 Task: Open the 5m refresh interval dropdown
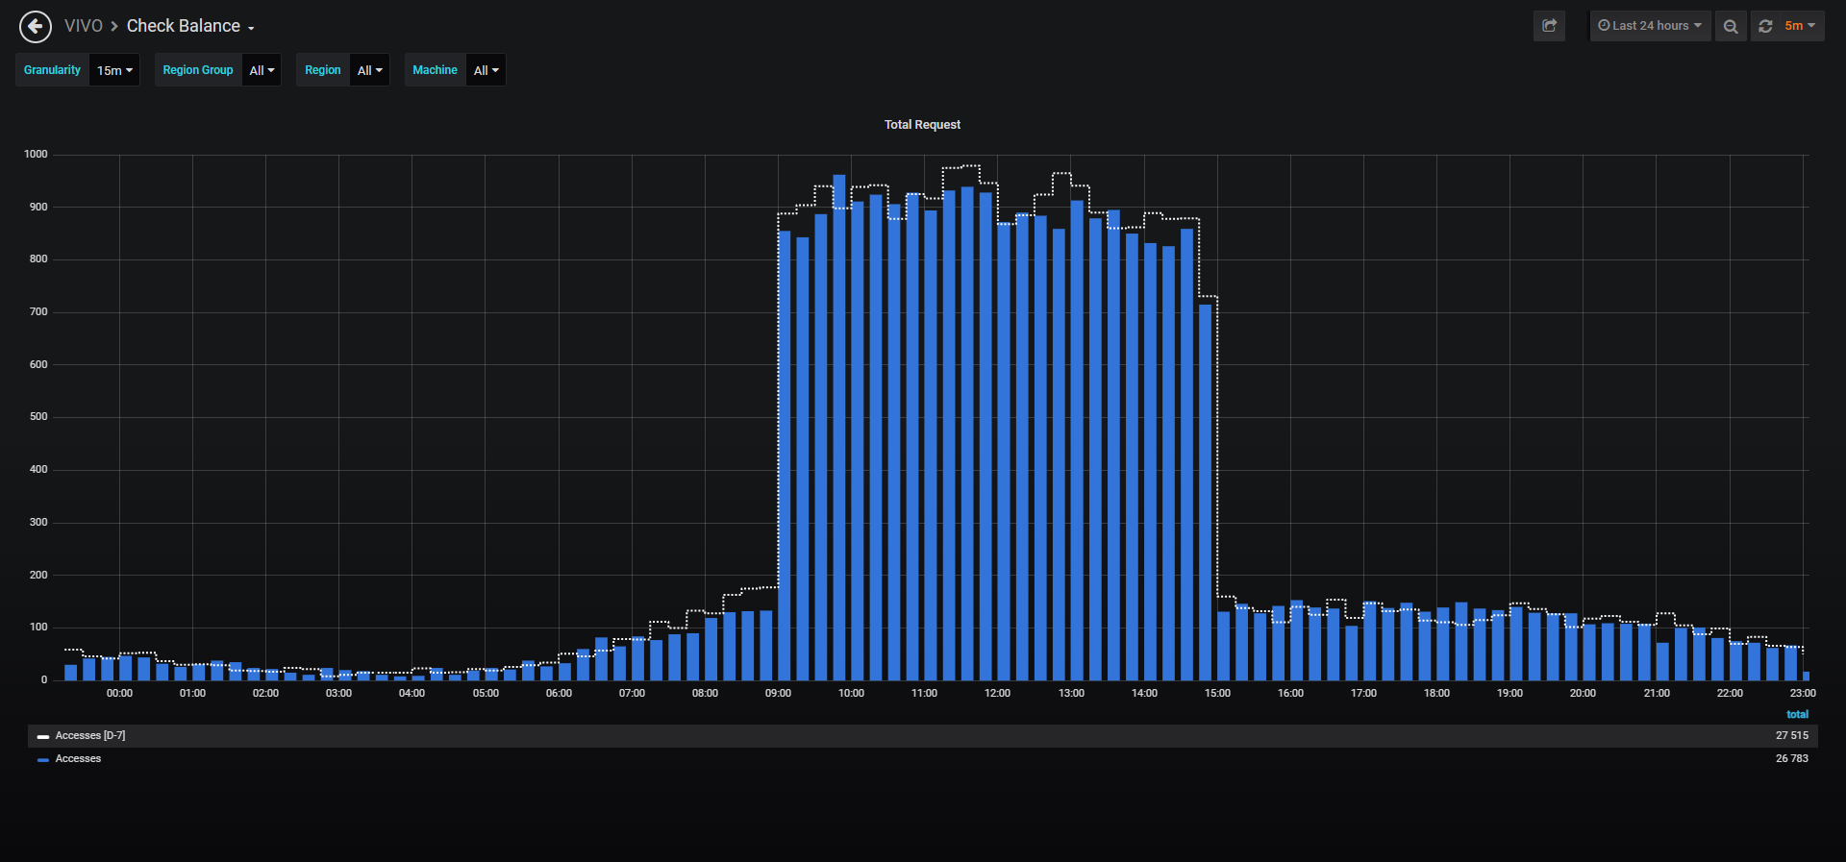[1800, 26]
